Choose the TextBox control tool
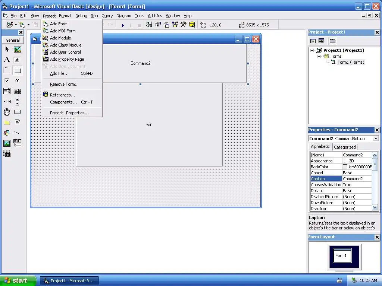The image size is (382, 286). tap(17, 60)
